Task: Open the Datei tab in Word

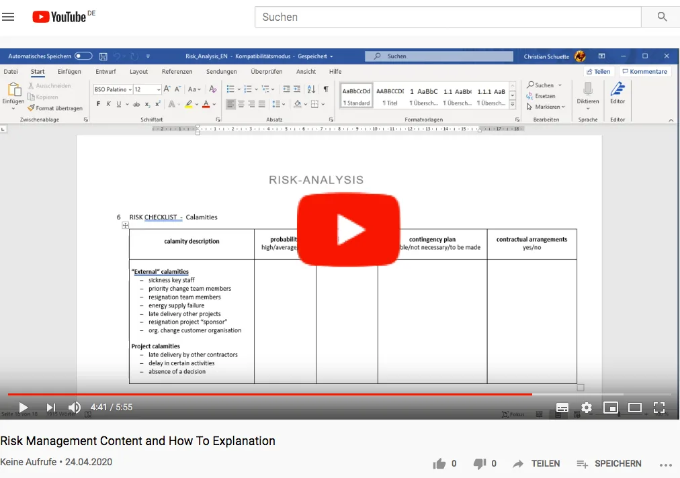Action: pyautogui.click(x=11, y=72)
